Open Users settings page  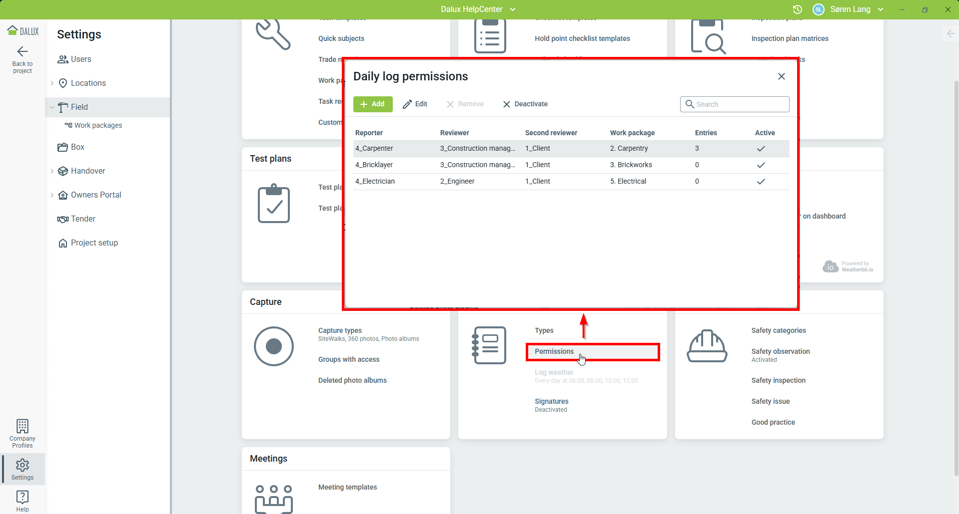(80, 59)
